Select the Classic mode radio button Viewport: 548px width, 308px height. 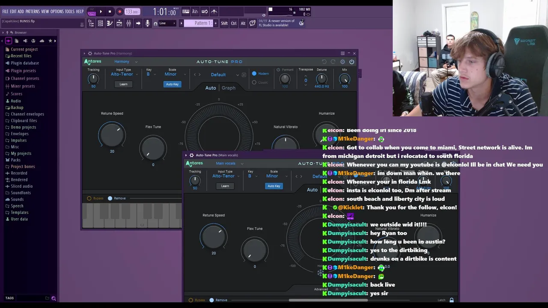[254, 82]
